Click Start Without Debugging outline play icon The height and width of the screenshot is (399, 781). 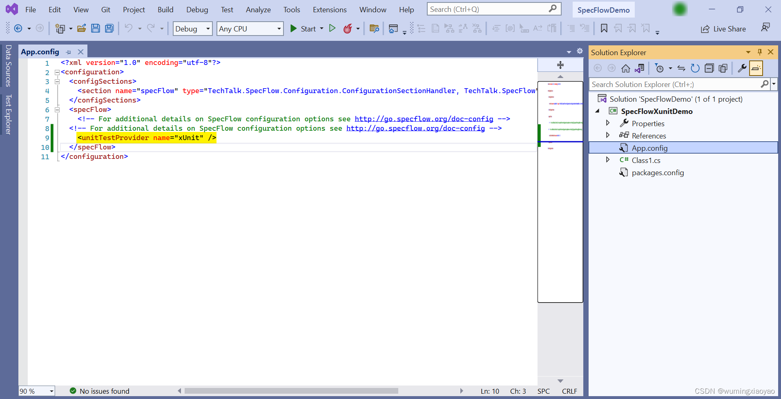[x=332, y=28]
